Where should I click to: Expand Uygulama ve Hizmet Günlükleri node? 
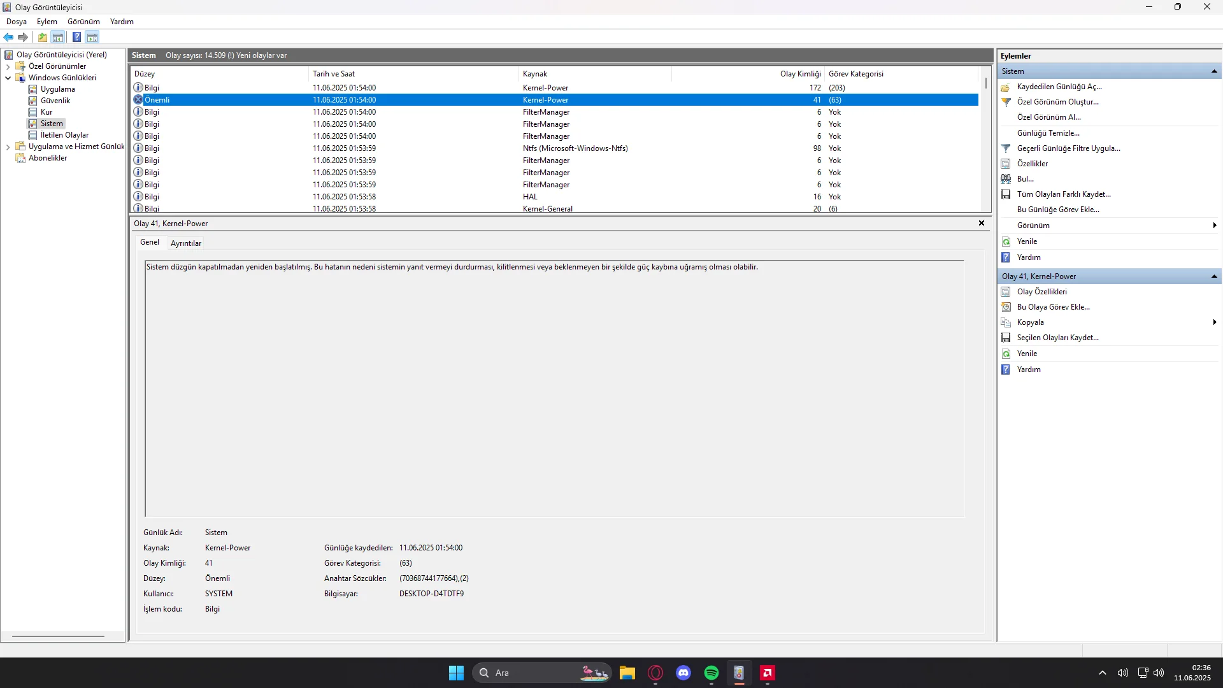coord(8,147)
